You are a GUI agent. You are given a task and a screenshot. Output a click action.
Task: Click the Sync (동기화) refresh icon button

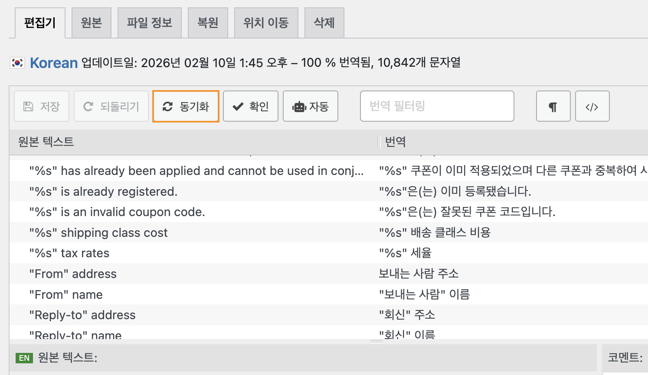click(186, 107)
